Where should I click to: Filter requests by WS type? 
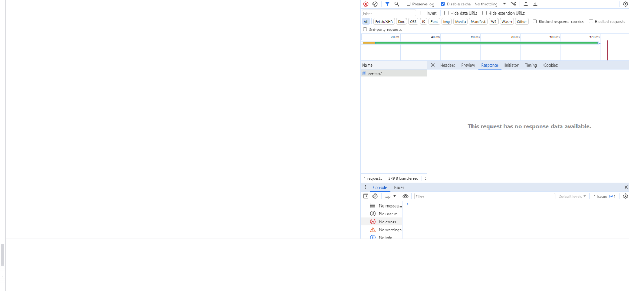[494, 22]
